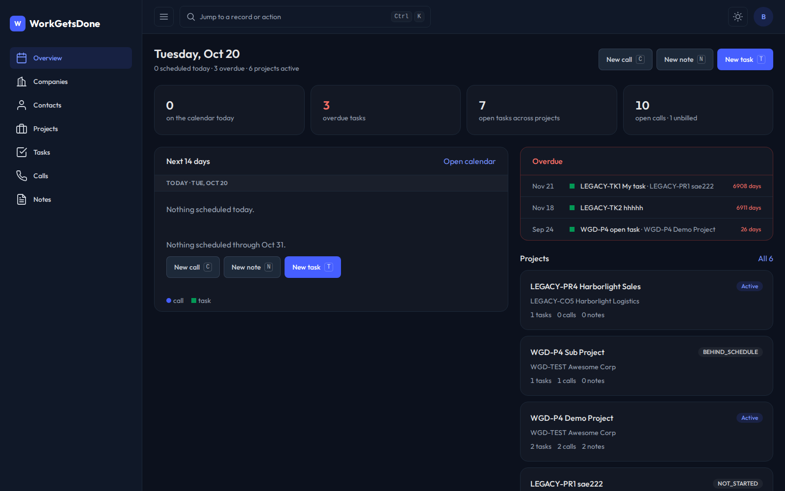Click New call button under Nothing scheduled

point(193,267)
